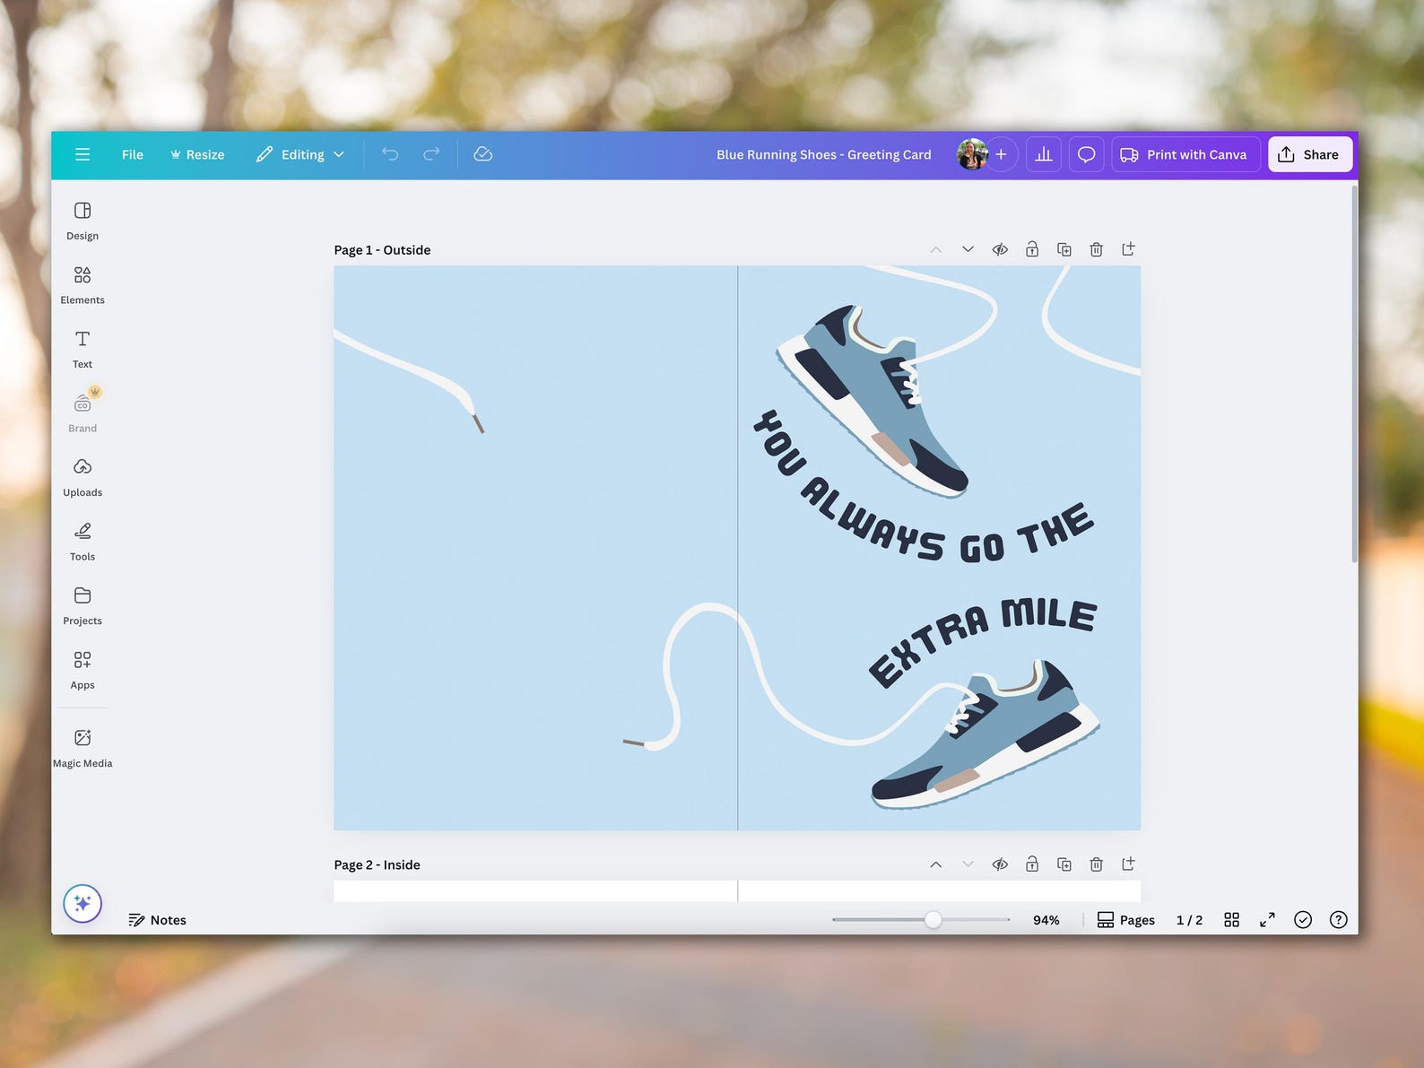This screenshot has width=1424, height=1068.
Task: Toggle grid view of pages
Action: click(1232, 920)
